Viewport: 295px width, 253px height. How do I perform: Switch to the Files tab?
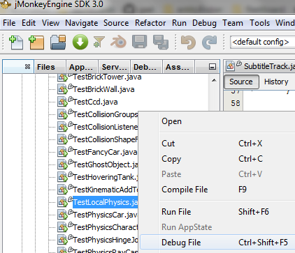pyautogui.click(x=46, y=67)
